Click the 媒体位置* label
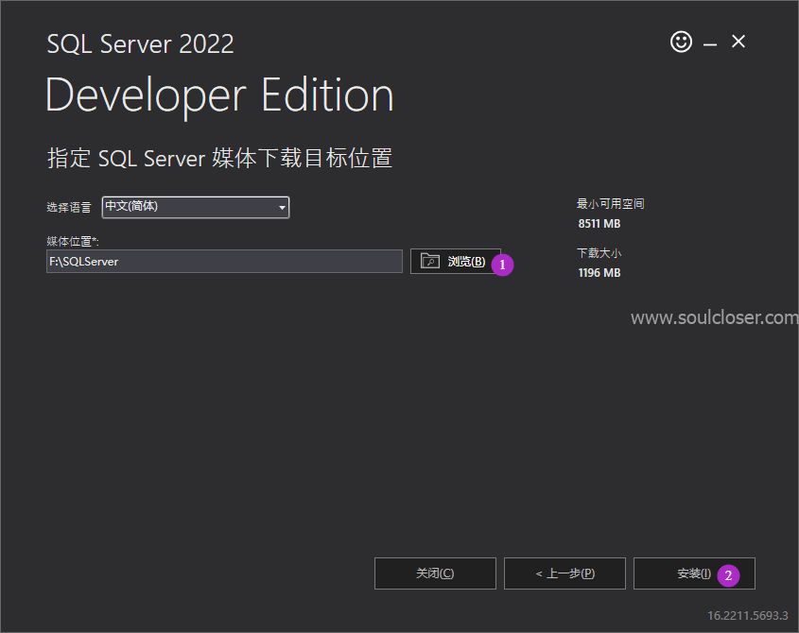 pyautogui.click(x=73, y=241)
